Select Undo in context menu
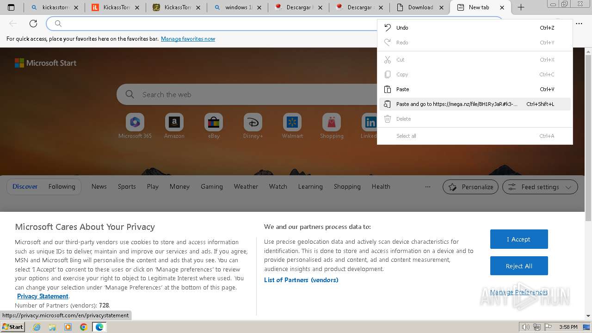Screen dimensions: 592x333 (x=475, y=28)
